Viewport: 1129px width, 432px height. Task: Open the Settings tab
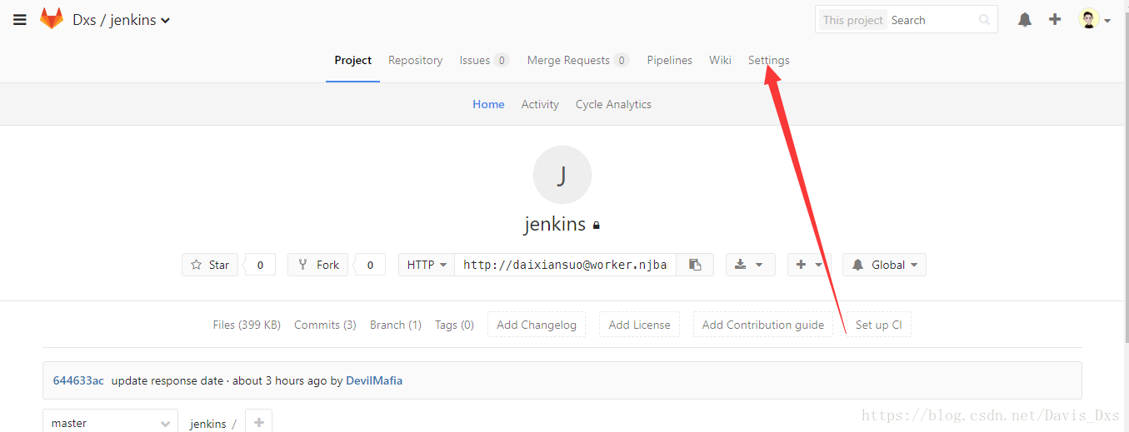[x=768, y=60]
